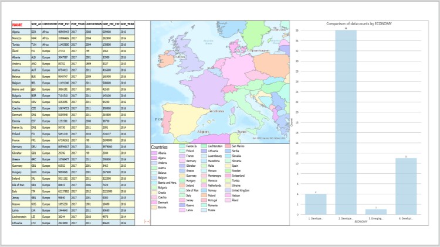440x247 pixels.
Task: Select the United Kingdom legend label
Action: coord(241,190)
